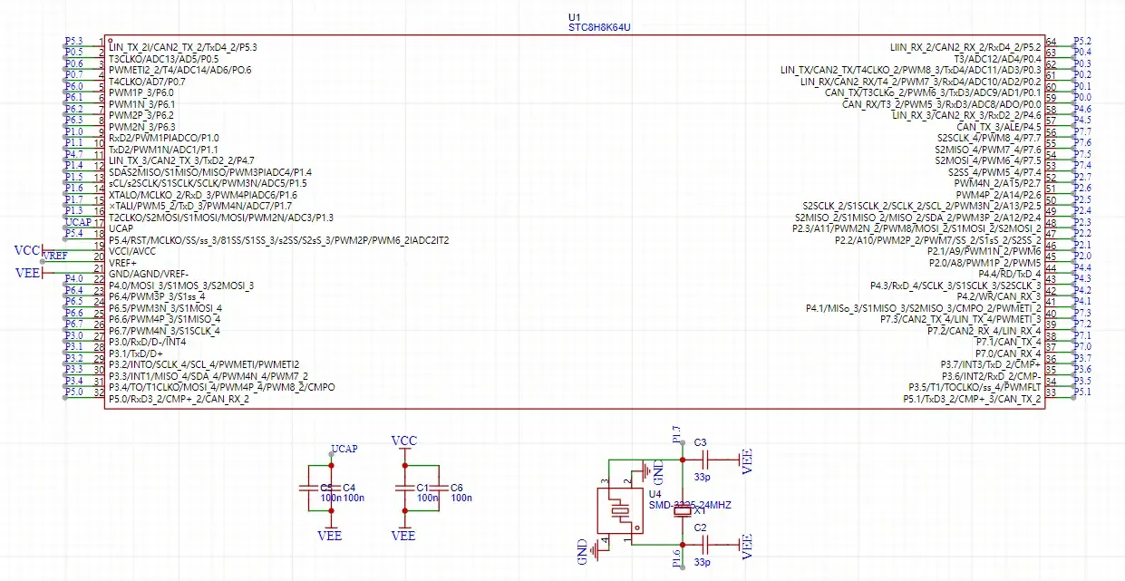
Task: Click the P5.3 net label at pin 1
Action: (73, 42)
